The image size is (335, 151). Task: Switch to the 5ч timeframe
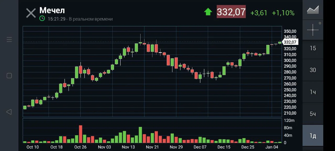[313, 114]
